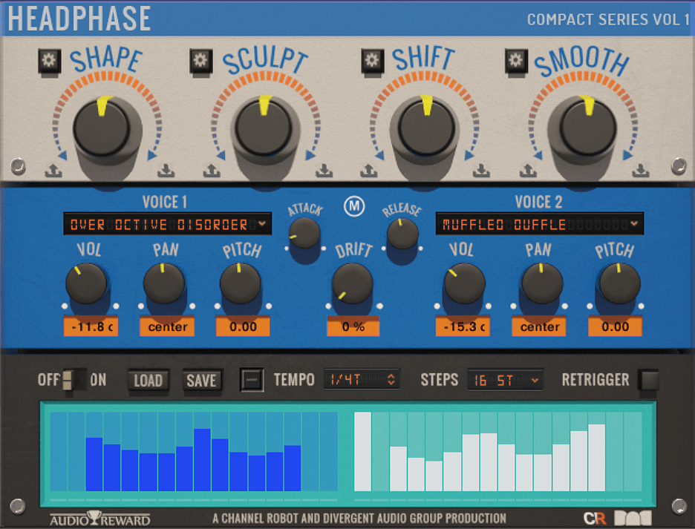Screen dimensions: 695x529
Task: Click the SHIFT macro knob
Action: coord(426,128)
